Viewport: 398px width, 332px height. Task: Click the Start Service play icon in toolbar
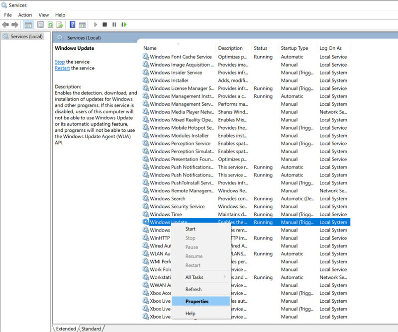tap(96, 25)
